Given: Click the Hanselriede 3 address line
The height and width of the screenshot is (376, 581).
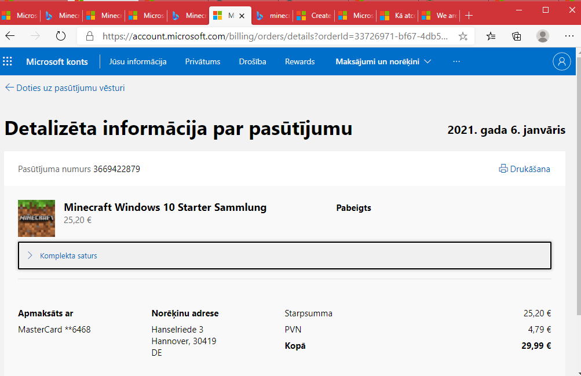Looking at the screenshot, I should click(x=177, y=329).
